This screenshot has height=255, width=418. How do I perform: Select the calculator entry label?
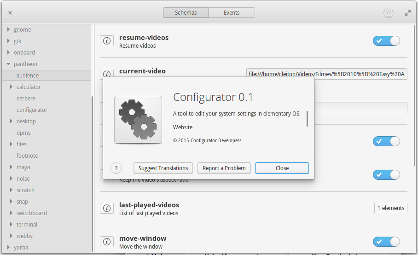[x=29, y=87]
